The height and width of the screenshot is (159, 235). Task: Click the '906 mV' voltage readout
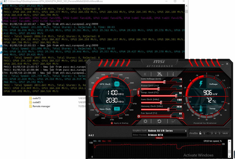(x=210, y=93)
